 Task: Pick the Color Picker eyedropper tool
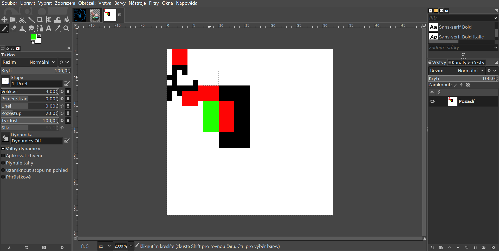tap(58, 29)
